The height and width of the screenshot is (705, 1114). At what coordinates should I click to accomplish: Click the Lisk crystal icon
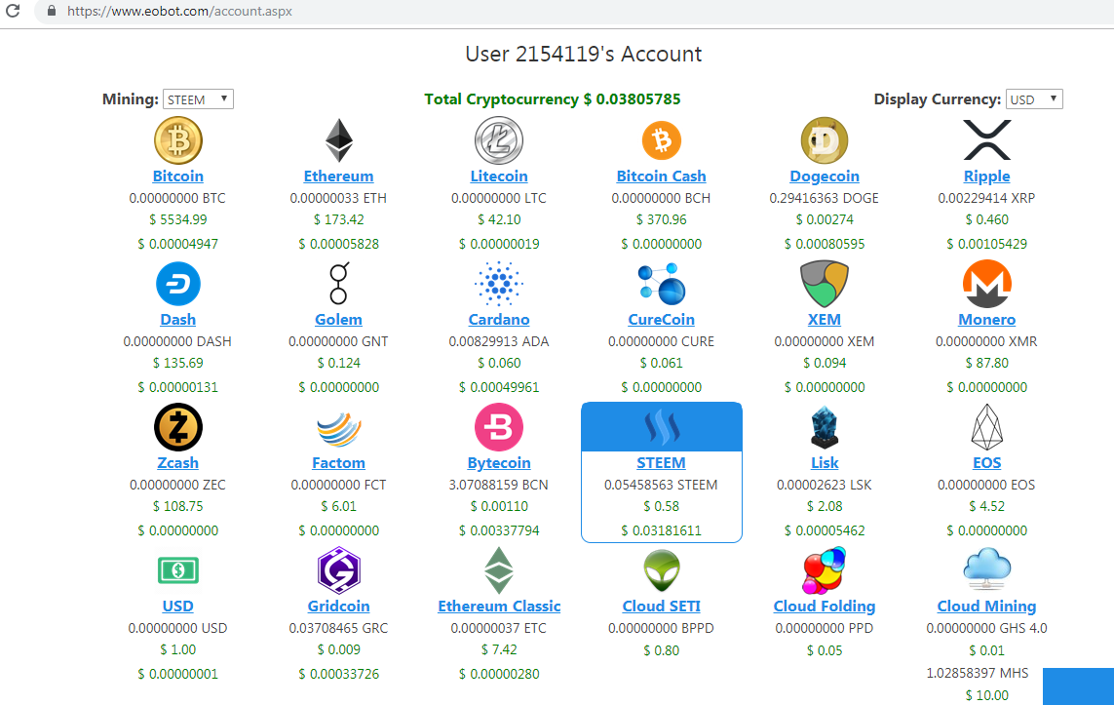[825, 427]
